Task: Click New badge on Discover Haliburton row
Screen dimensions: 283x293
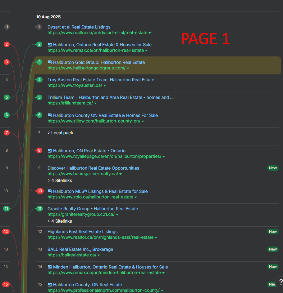Action: 273,168
